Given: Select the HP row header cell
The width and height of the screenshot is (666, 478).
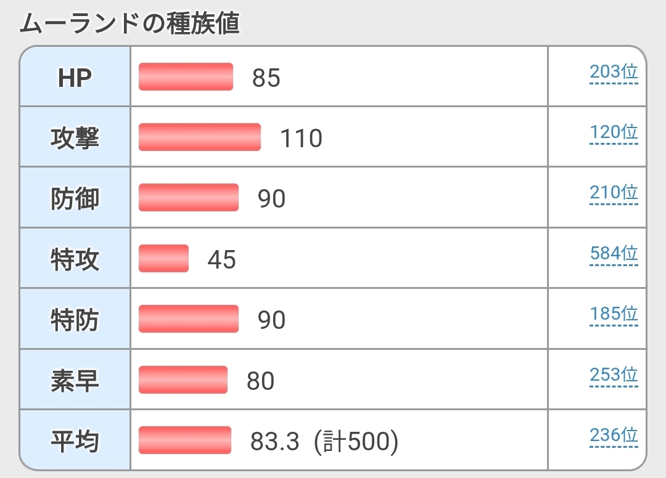Looking at the screenshot, I should (75, 77).
